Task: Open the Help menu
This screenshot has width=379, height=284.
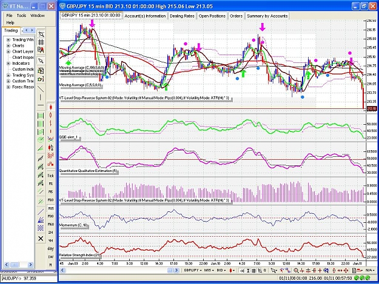Action: [10, 22]
